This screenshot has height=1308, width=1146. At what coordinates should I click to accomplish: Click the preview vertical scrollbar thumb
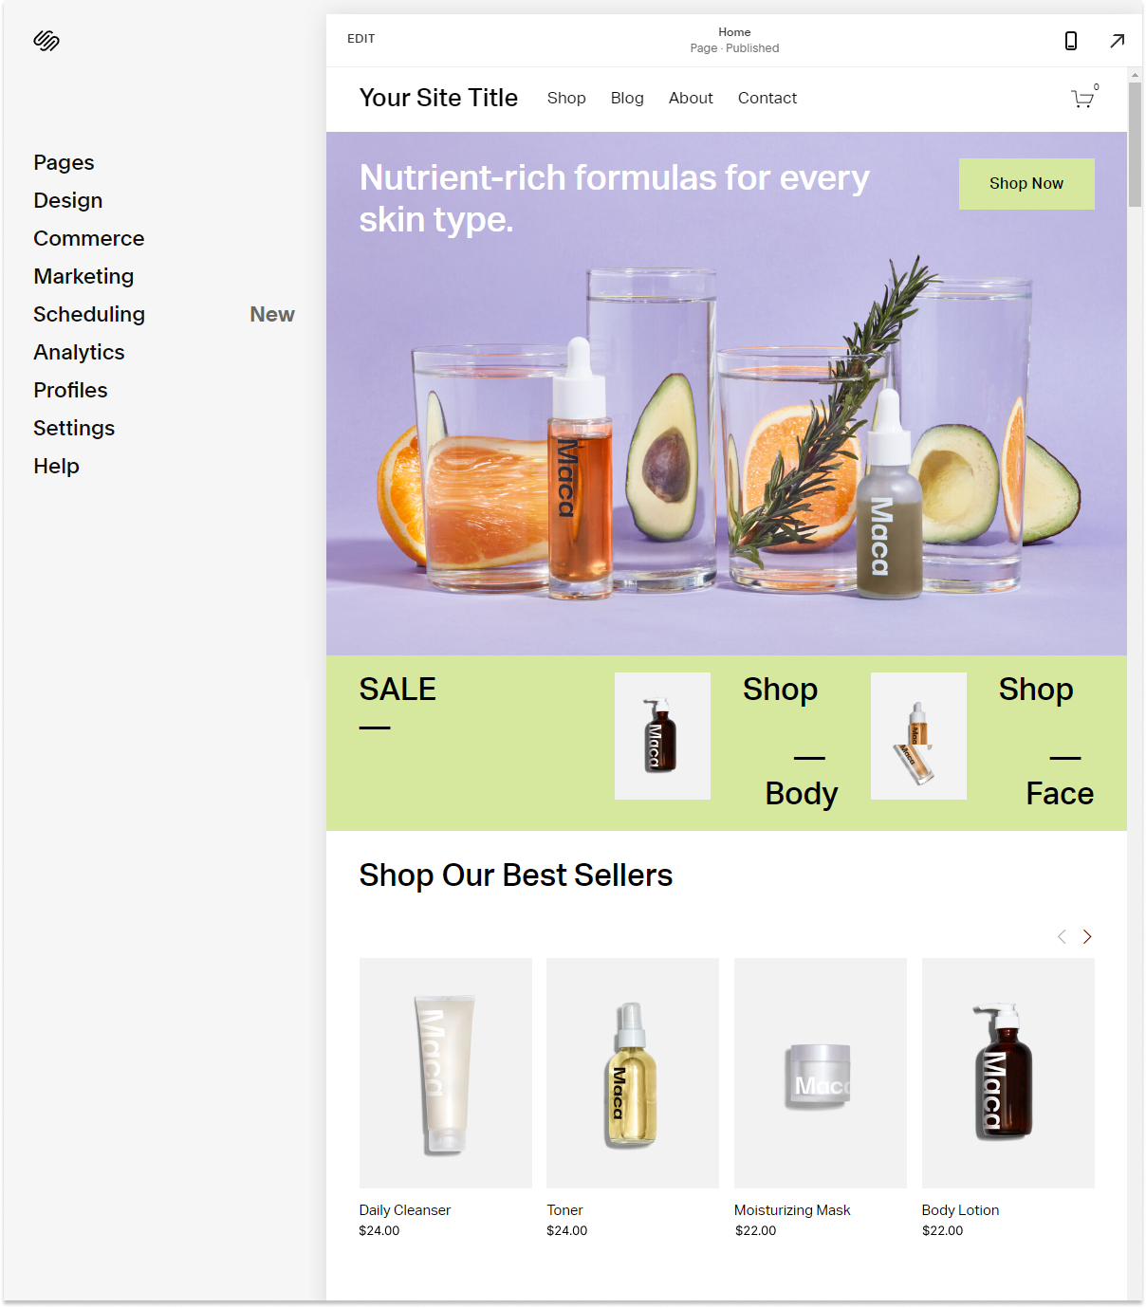(x=1135, y=144)
